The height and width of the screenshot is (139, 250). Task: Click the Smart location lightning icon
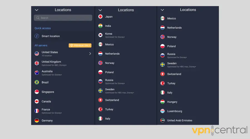point(37,36)
